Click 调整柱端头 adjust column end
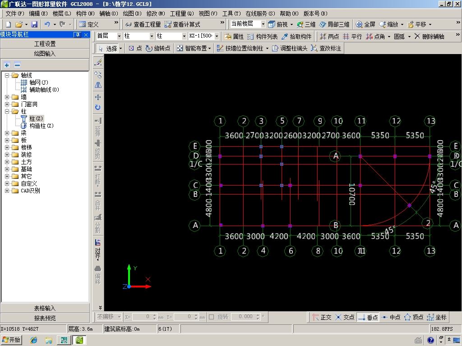This screenshot has height=346, width=462. 290,49
